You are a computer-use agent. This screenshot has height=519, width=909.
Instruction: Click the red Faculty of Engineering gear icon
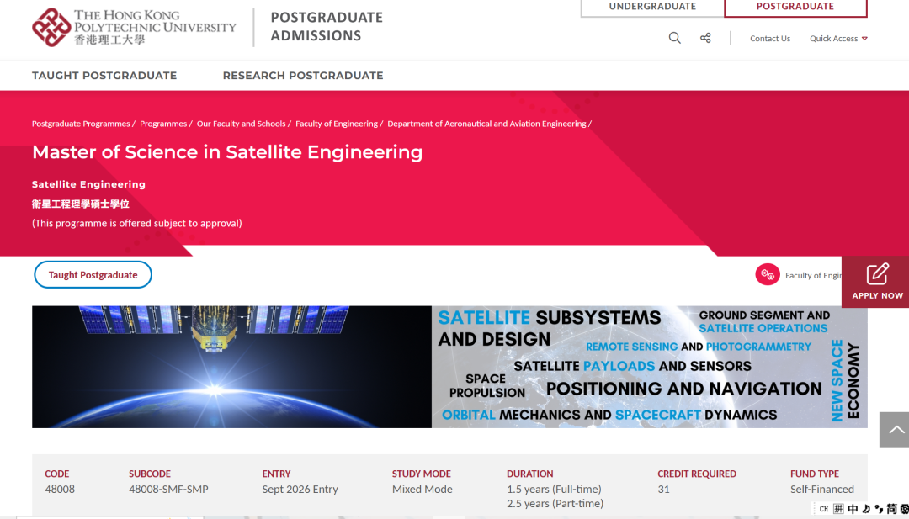pos(767,275)
